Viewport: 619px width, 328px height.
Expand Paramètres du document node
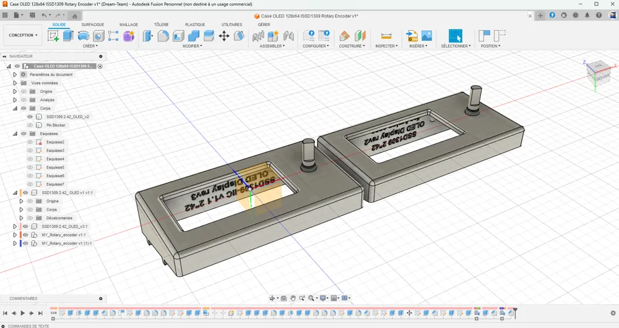[x=15, y=74]
